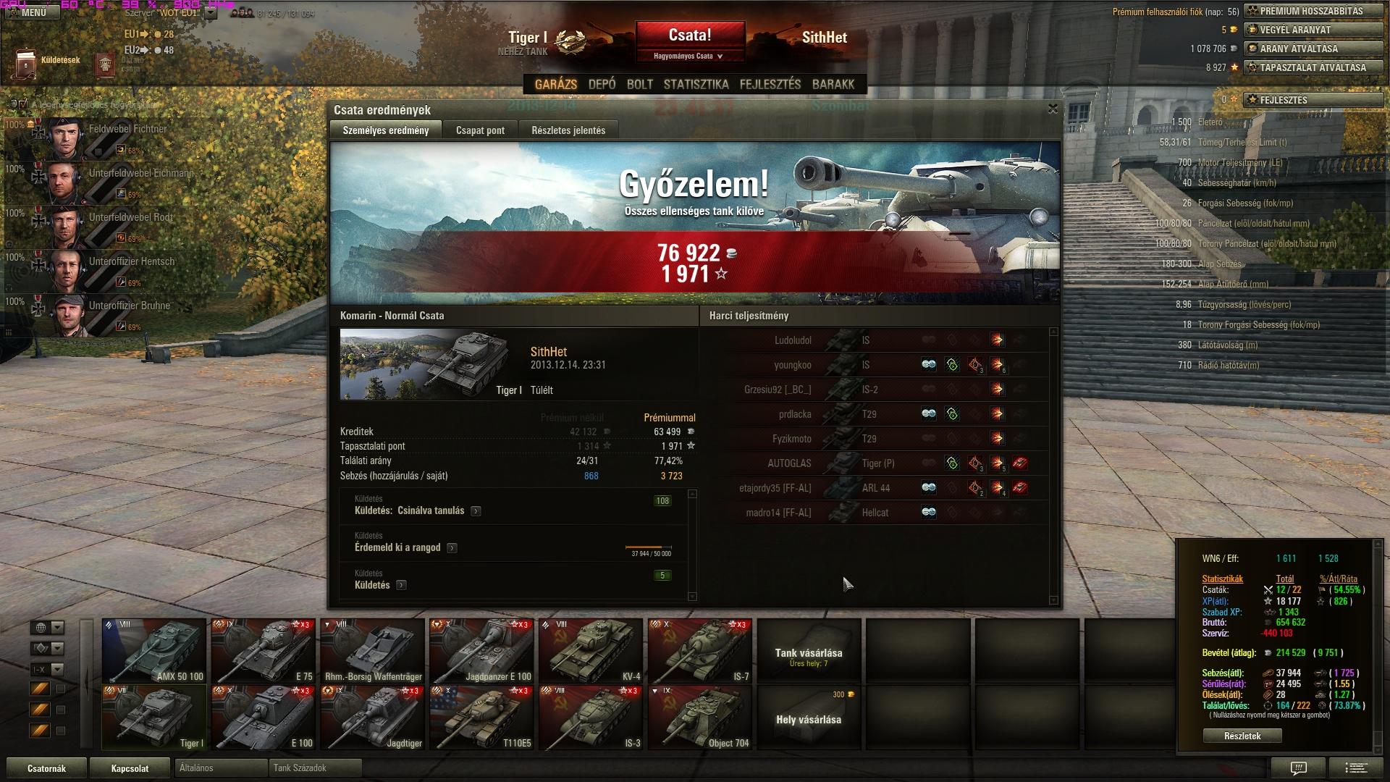The height and width of the screenshot is (782, 1390).
Task: Open the WOT EU1 server dropdown
Action: tap(210, 12)
